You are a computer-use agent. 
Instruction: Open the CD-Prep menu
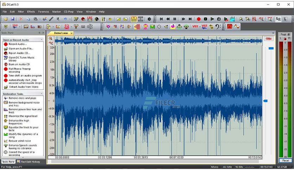pyautogui.click(x=69, y=12)
